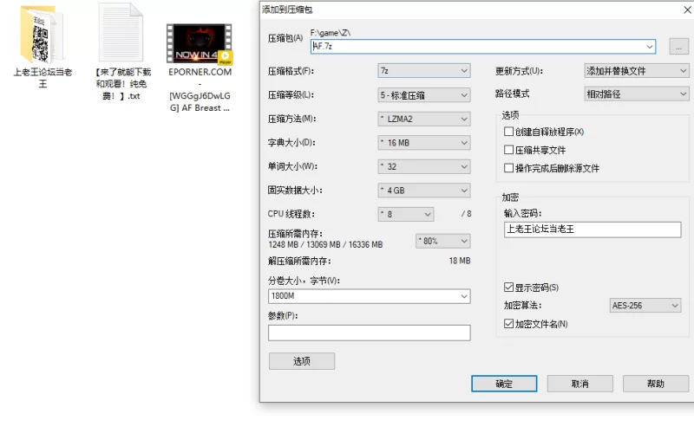
Task: Click the 帮助 help button
Action: [x=656, y=384]
